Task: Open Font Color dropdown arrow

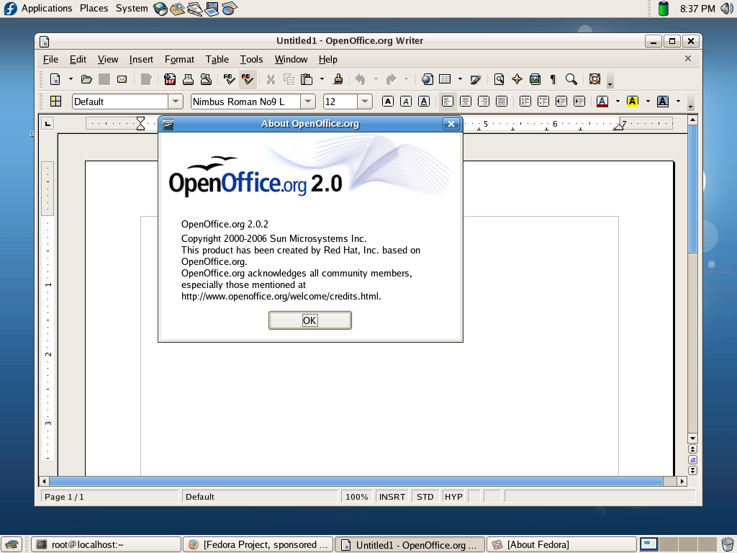Action: tap(618, 101)
